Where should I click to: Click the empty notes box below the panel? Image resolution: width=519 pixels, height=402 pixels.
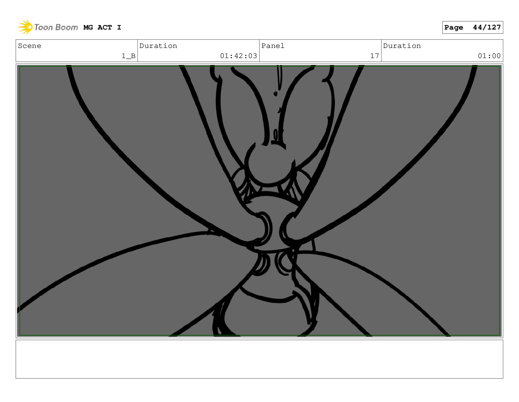pos(259,359)
